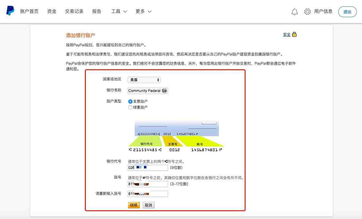Click the 继续 continue button

pyautogui.click(x=134, y=205)
